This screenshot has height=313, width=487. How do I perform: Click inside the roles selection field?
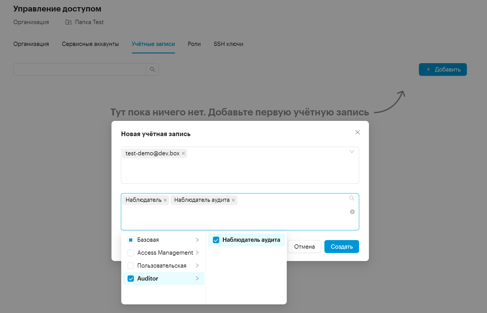click(240, 212)
